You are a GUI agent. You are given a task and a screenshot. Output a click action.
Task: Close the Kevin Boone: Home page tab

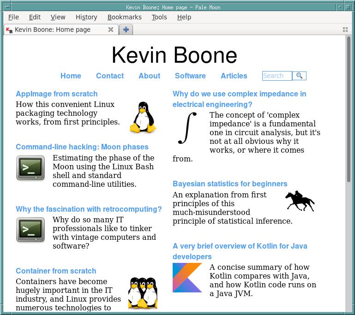click(111, 30)
